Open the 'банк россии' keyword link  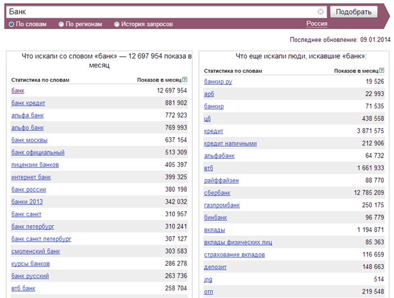28,189
